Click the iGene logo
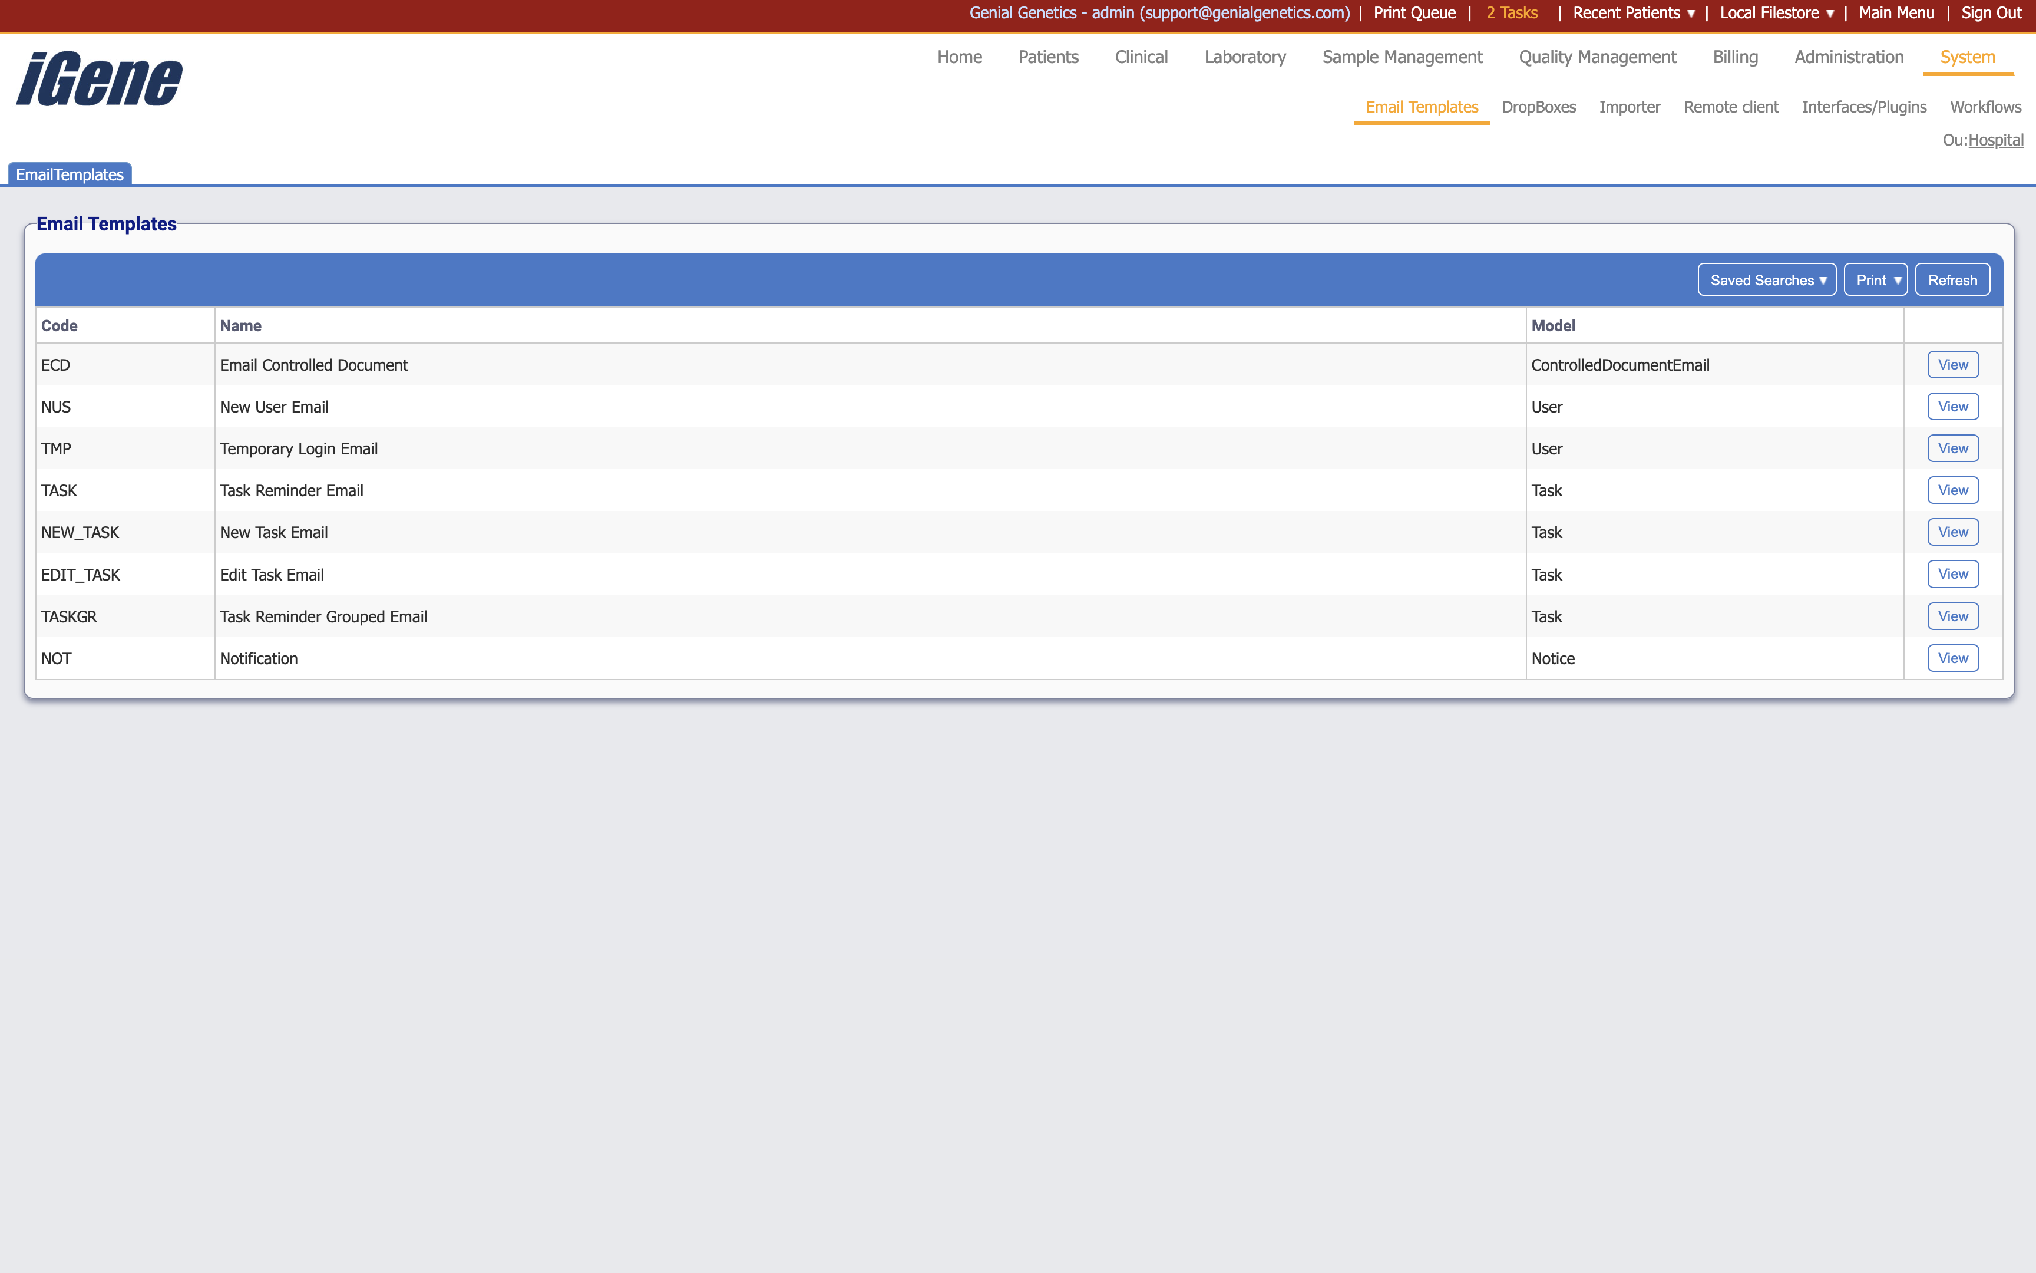Viewport: 2036px width, 1273px height. point(98,77)
